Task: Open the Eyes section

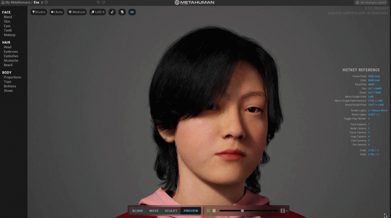Action: tap(7, 26)
